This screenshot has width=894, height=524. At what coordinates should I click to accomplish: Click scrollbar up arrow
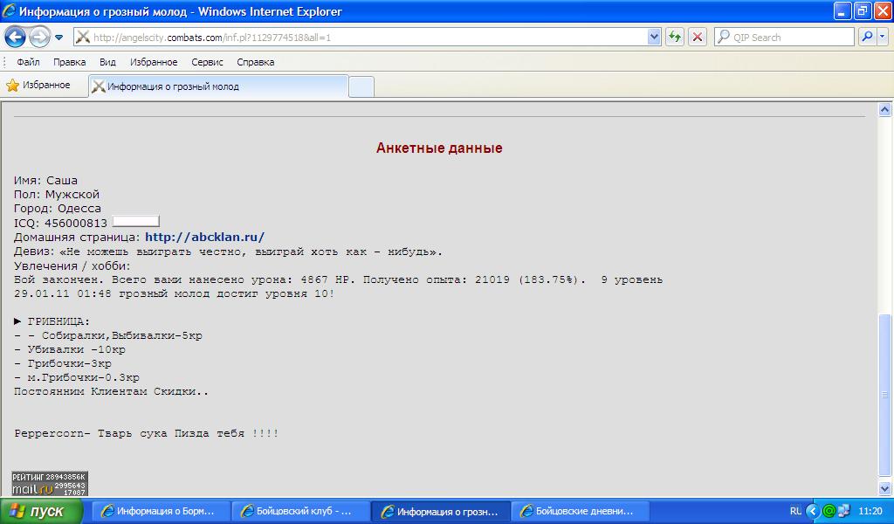tap(884, 109)
